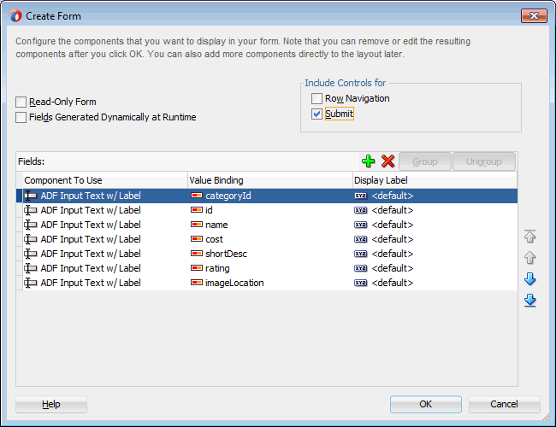Move field down one position arrow
Screen dimensions: 556x427
pos(530,279)
